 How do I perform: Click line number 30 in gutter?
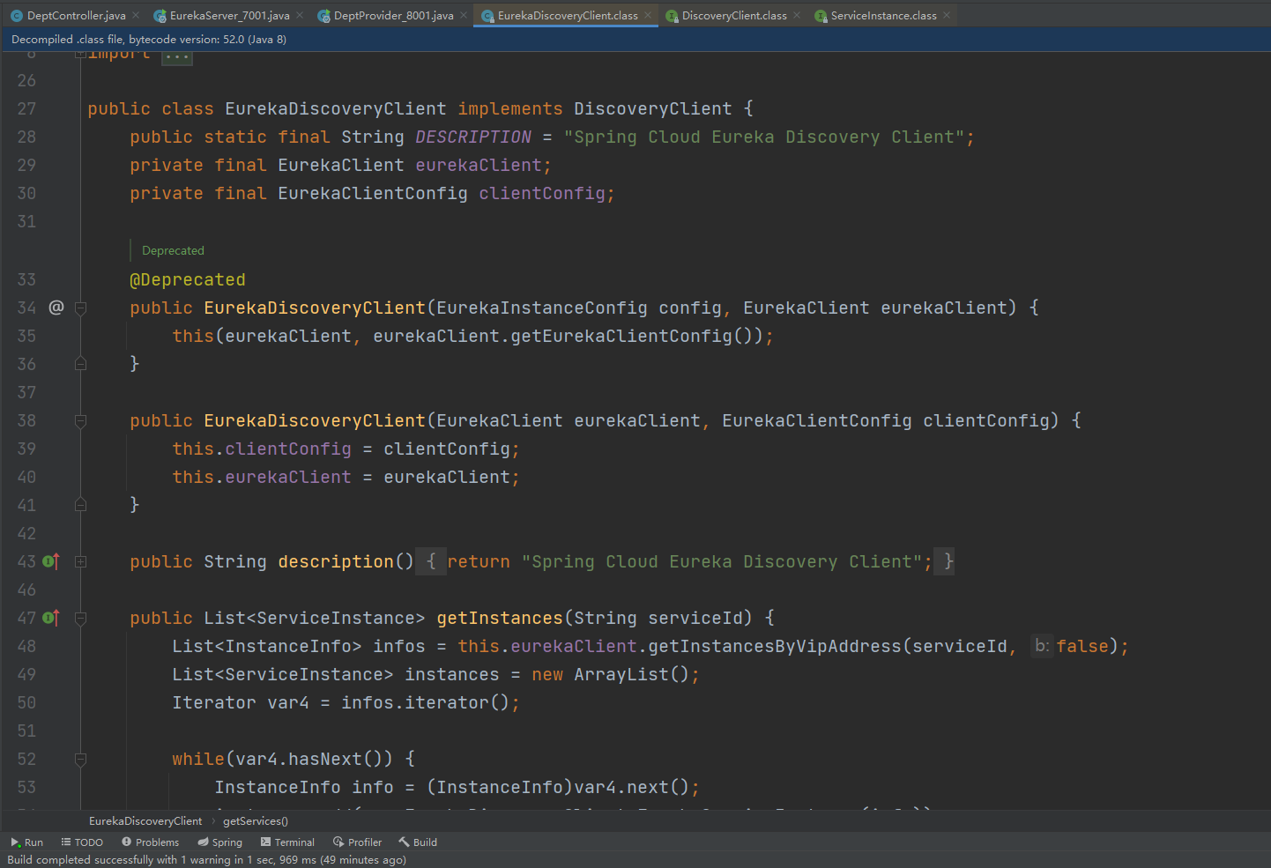pos(26,193)
